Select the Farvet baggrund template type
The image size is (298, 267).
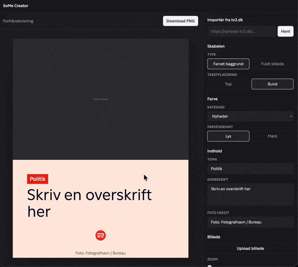228,64
